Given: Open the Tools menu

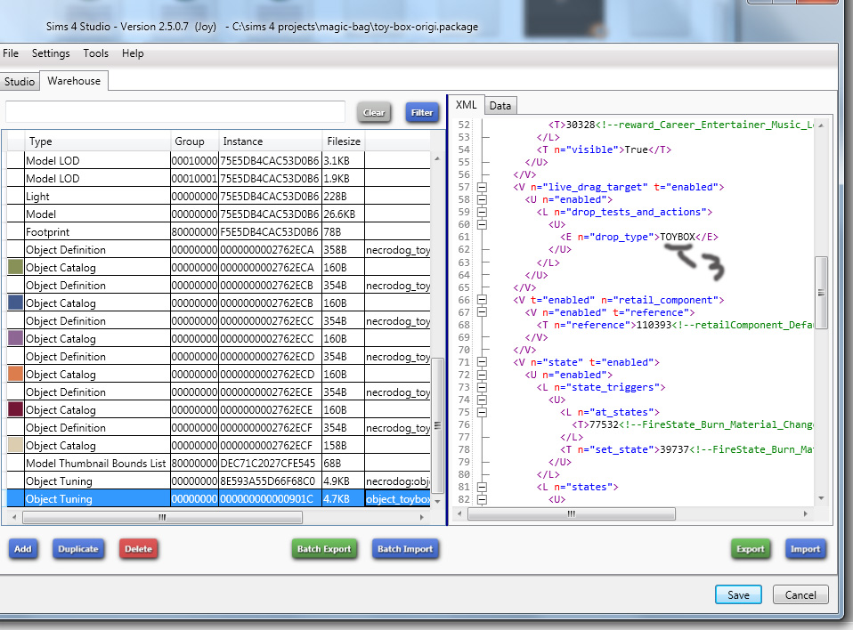Looking at the screenshot, I should click(x=96, y=53).
